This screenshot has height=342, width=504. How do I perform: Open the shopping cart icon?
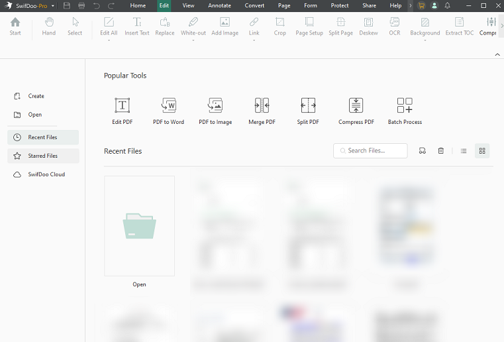(x=421, y=5)
